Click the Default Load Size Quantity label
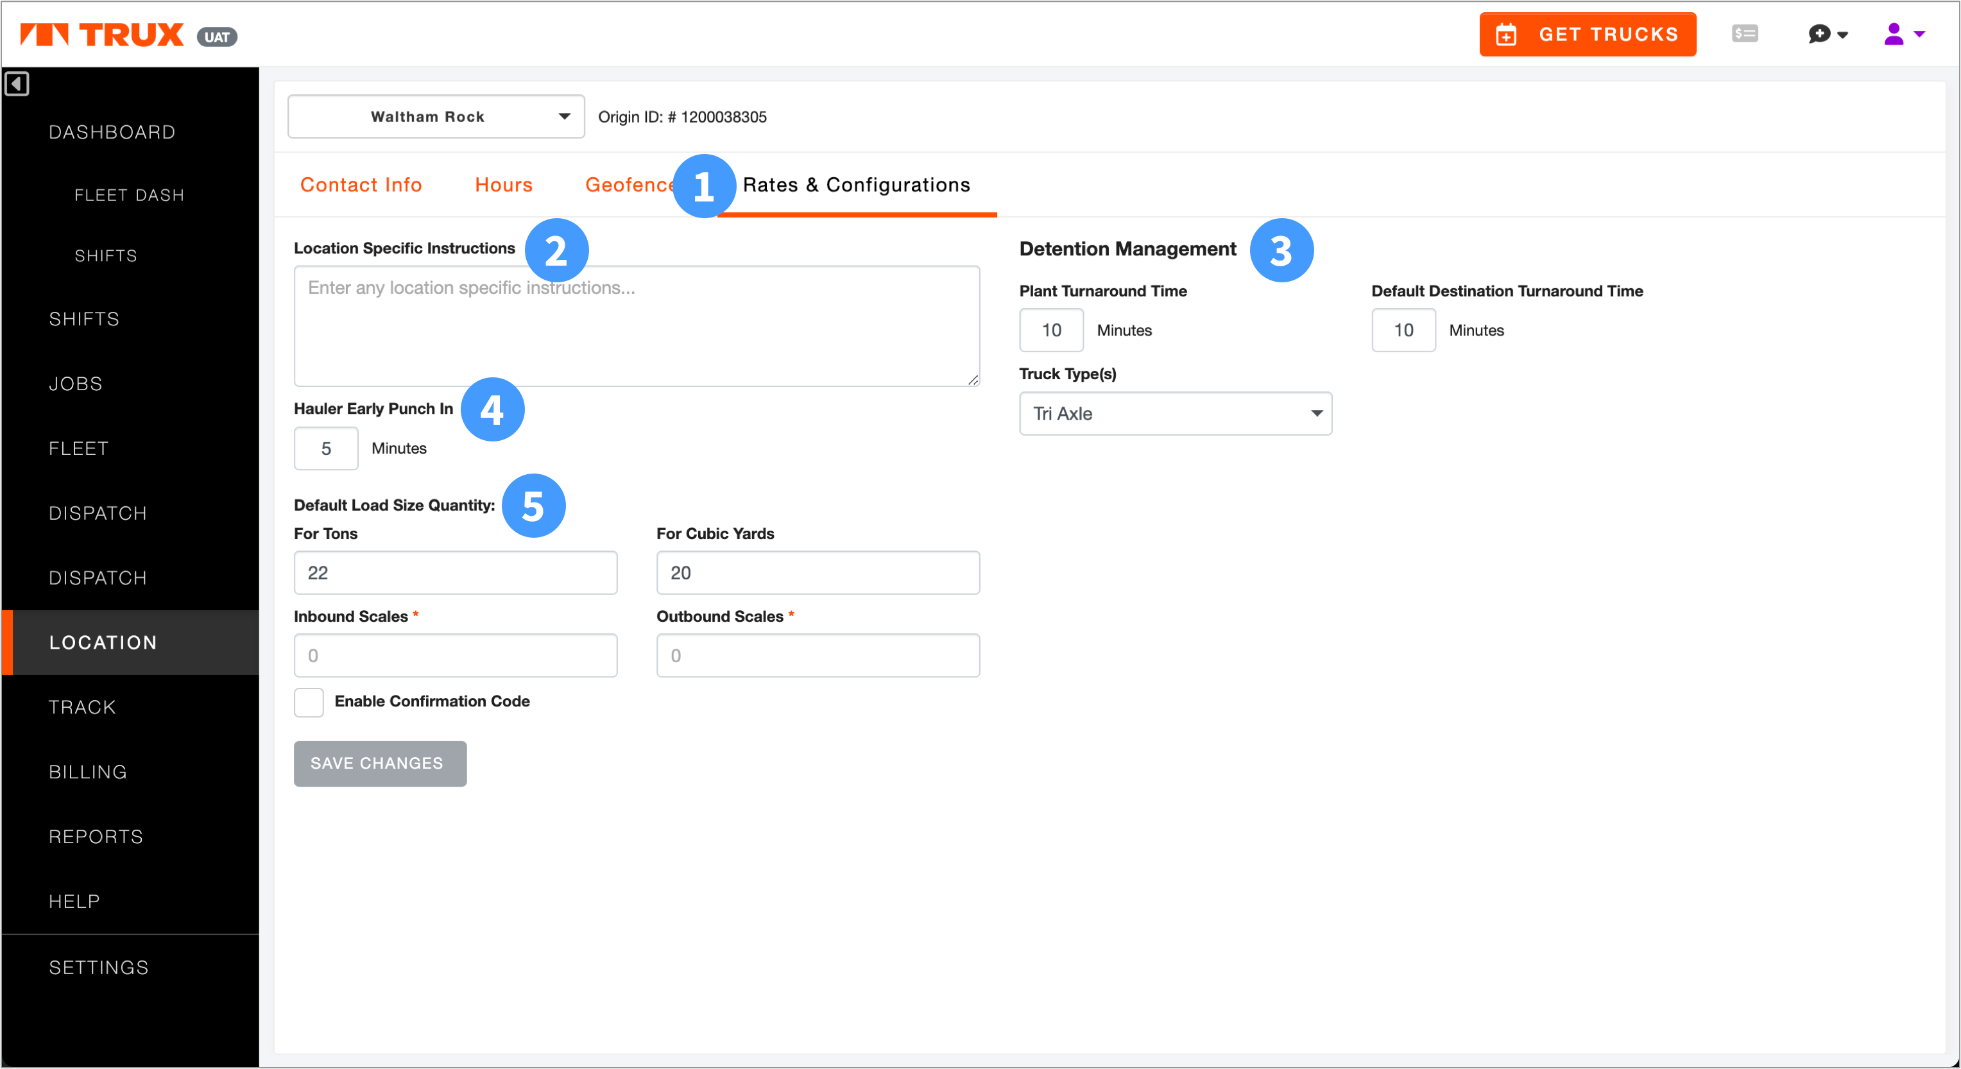The width and height of the screenshot is (1961, 1069). pos(395,506)
